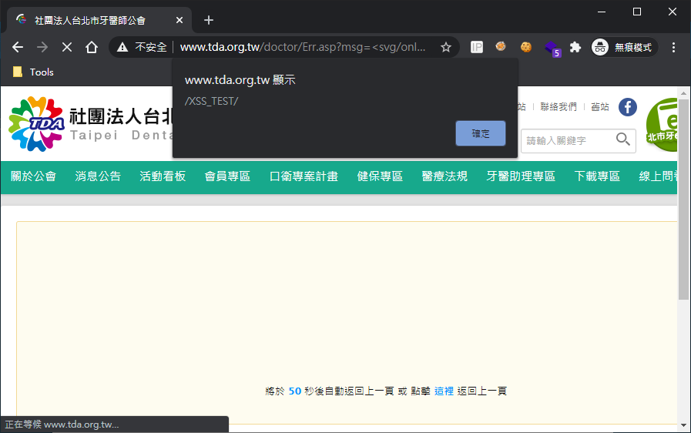Open the Facebook icon link
691x433 pixels.
tap(628, 107)
